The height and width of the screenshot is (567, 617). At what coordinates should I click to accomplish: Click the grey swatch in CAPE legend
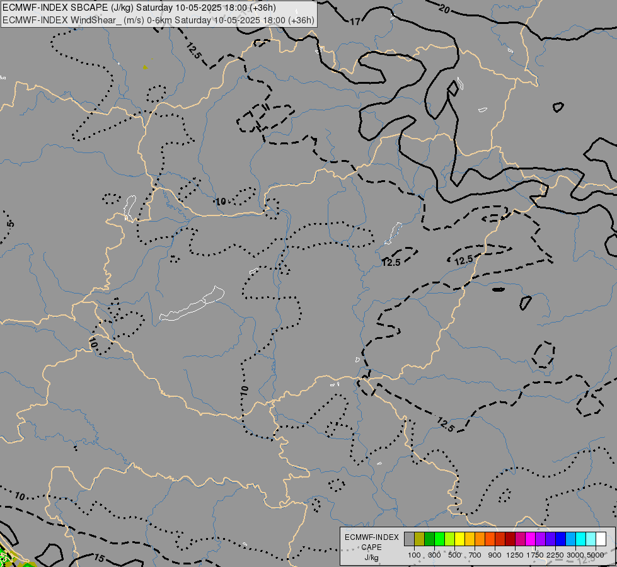pos(409,539)
